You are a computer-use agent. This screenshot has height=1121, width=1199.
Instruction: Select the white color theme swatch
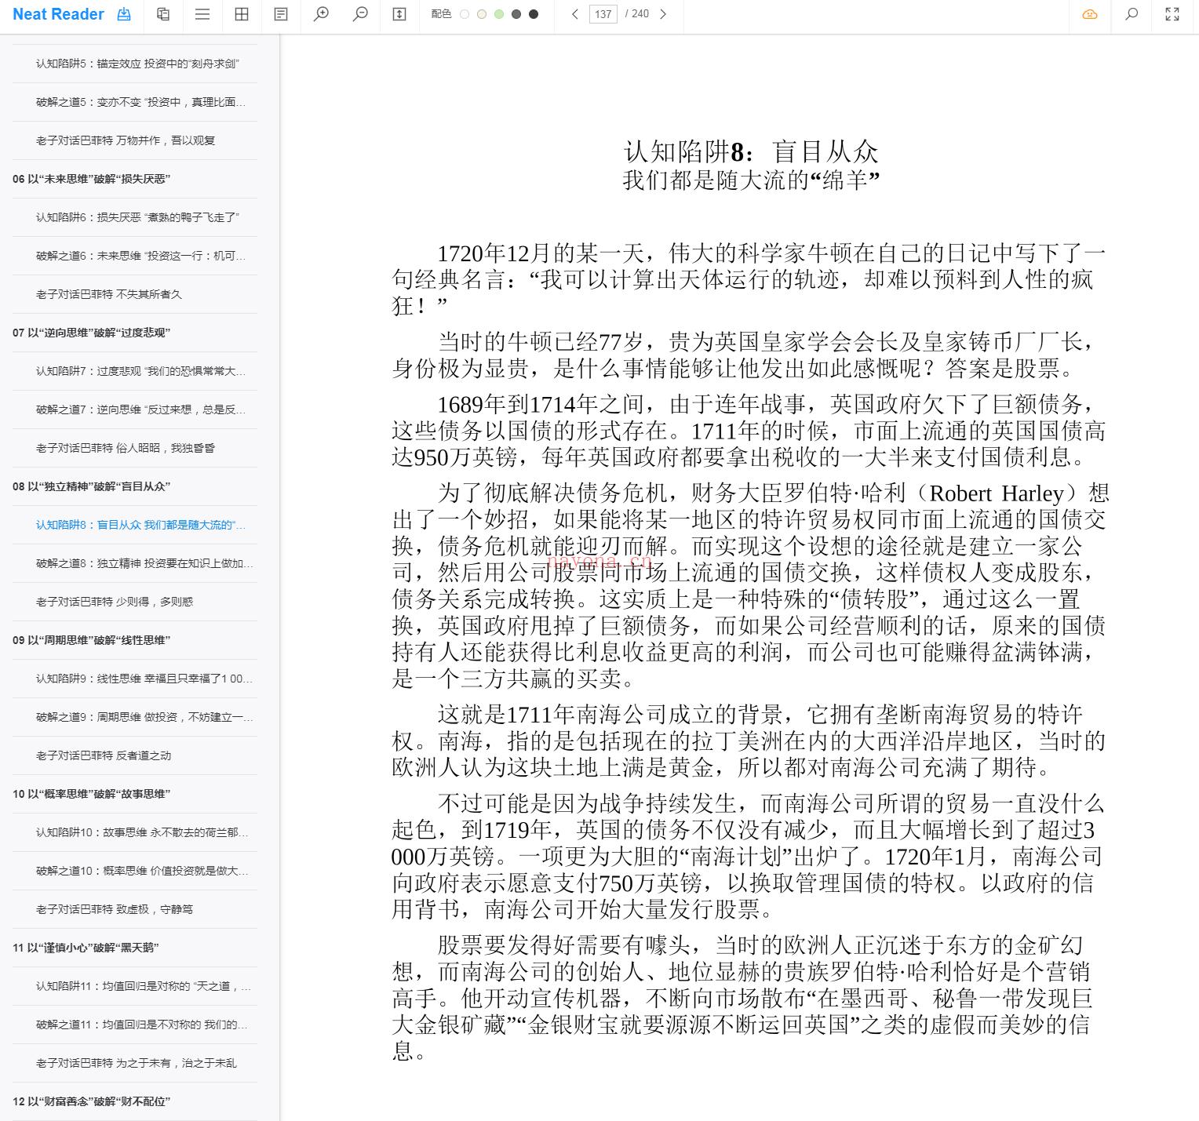pos(465,14)
